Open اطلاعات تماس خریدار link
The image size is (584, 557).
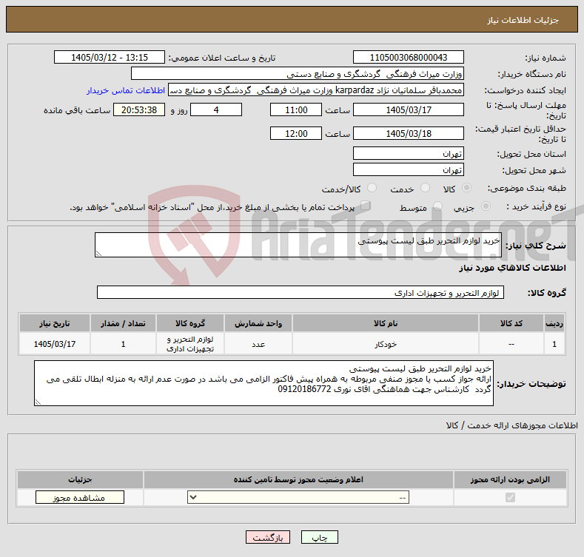tap(126, 90)
